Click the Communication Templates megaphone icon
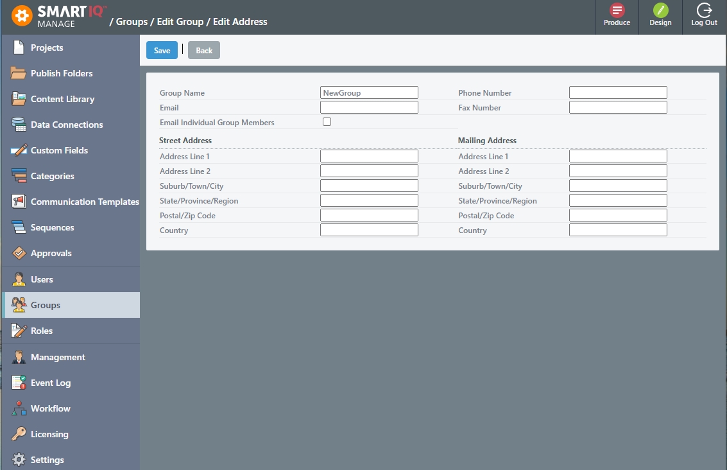 19,202
